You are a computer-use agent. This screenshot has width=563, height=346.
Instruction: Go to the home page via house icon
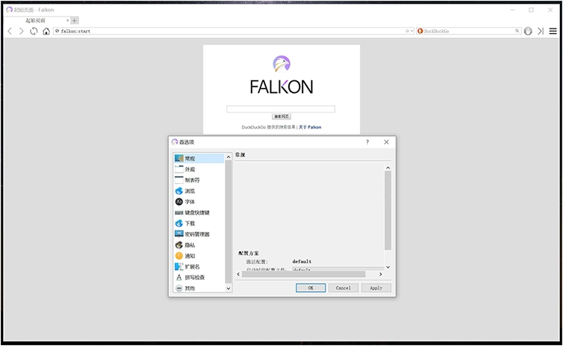point(47,32)
